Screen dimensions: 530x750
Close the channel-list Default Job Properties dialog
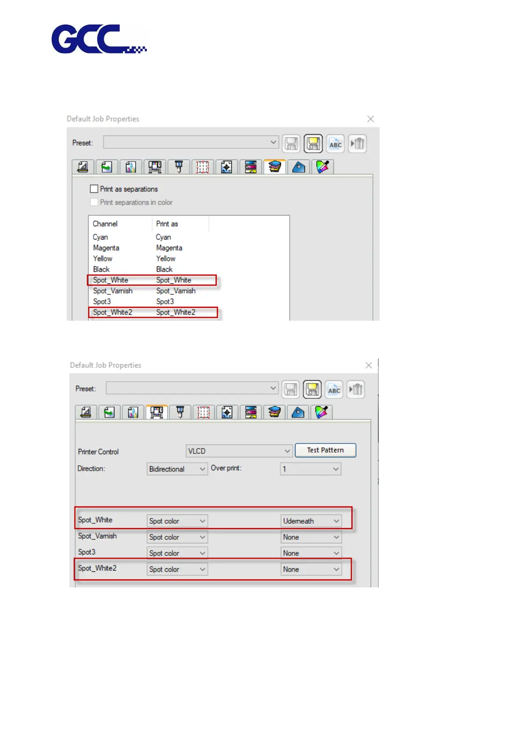coord(371,119)
